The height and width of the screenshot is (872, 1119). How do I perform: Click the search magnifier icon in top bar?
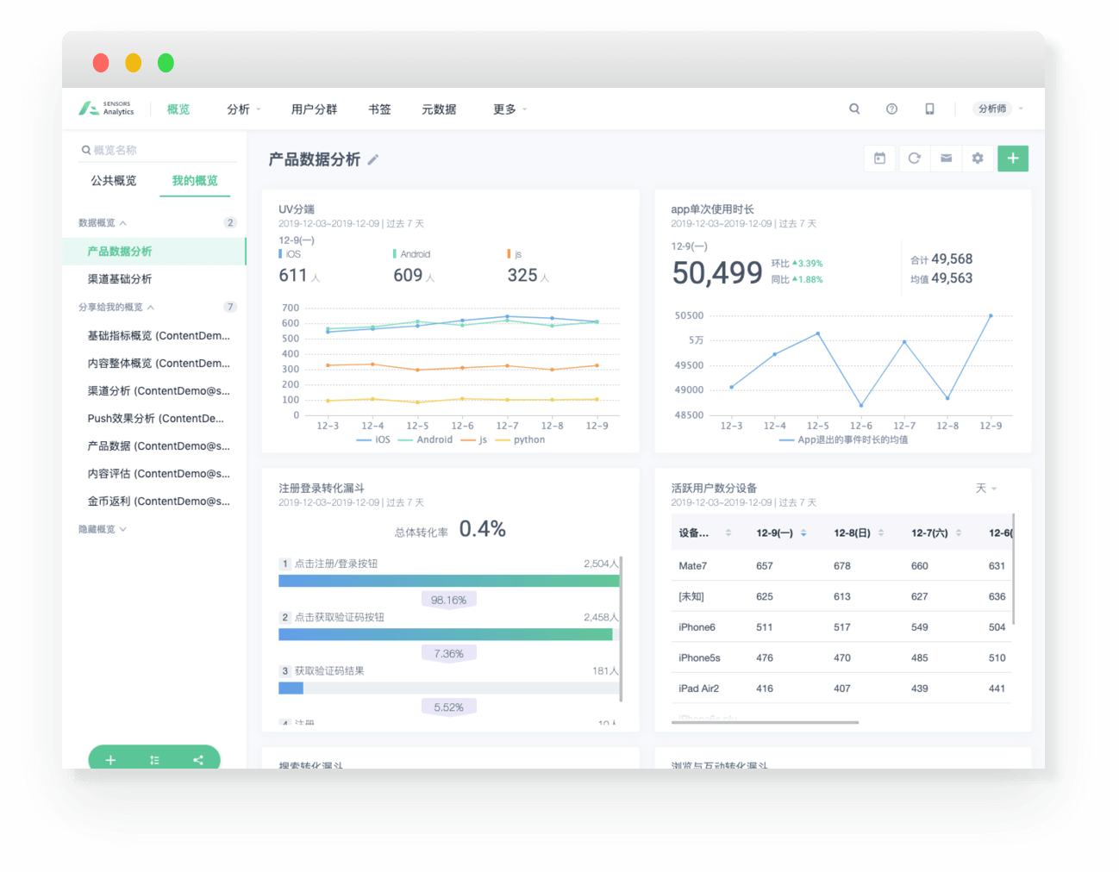(854, 109)
